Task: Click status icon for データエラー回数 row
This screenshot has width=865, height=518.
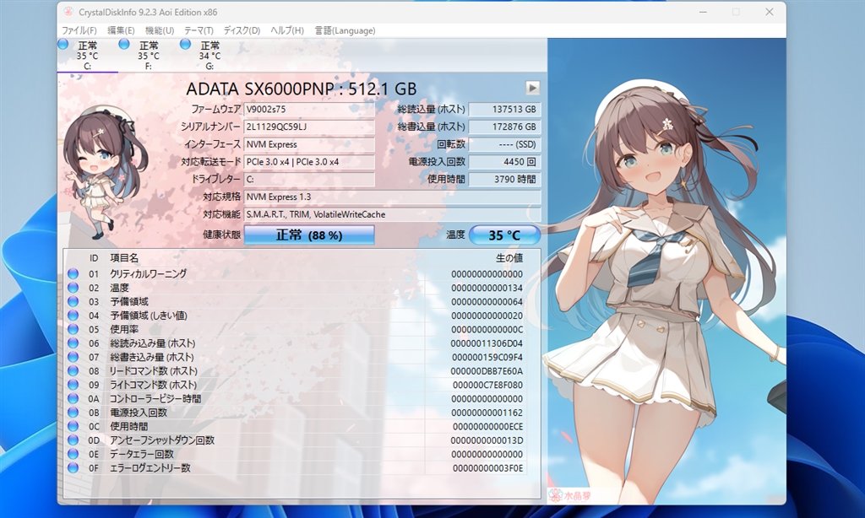Action: (73, 454)
